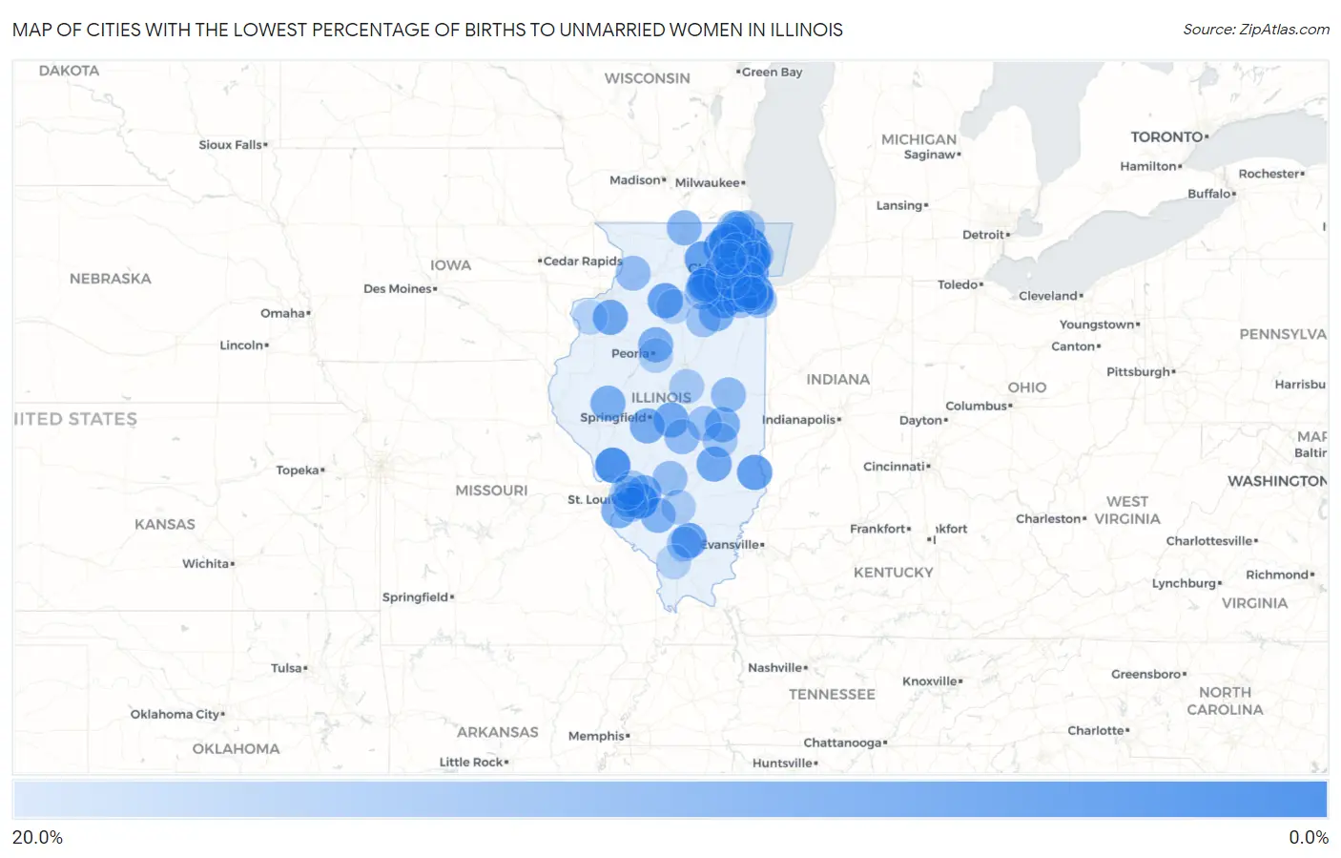Click the INDIANA state label
This screenshot has height=858, width=1341.
(x=838, y=379)
